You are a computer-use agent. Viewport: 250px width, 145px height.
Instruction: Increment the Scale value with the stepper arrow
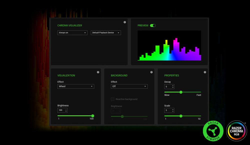[173, 109]
